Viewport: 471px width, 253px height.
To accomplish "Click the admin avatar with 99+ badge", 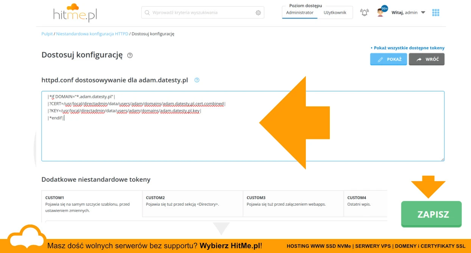I will [x=382, y=12].
